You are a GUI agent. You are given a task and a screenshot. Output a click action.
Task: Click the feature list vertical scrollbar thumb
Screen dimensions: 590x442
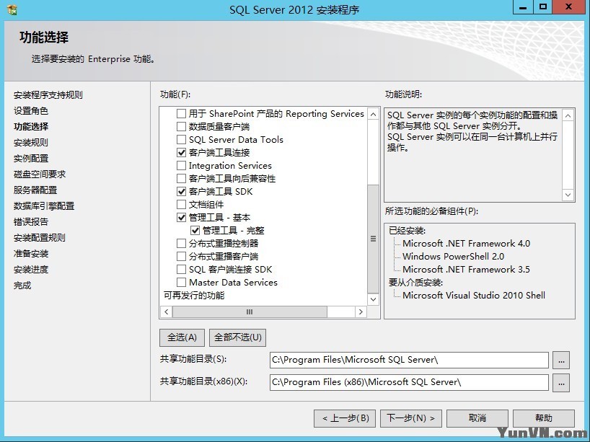pyautogui.click(x=373, y=239)
